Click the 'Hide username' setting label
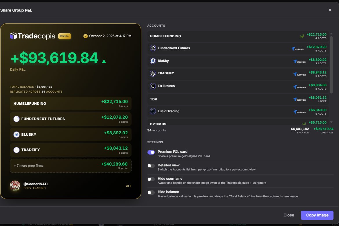The width and height of the screenshot is (339, 226). click(170, 179)
